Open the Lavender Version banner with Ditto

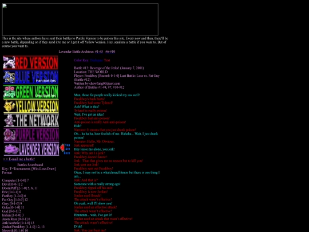point(31,149)
